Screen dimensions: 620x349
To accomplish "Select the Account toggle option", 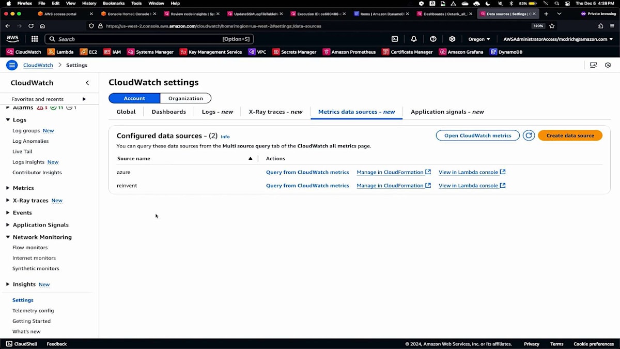I will (x=134, y=98).
